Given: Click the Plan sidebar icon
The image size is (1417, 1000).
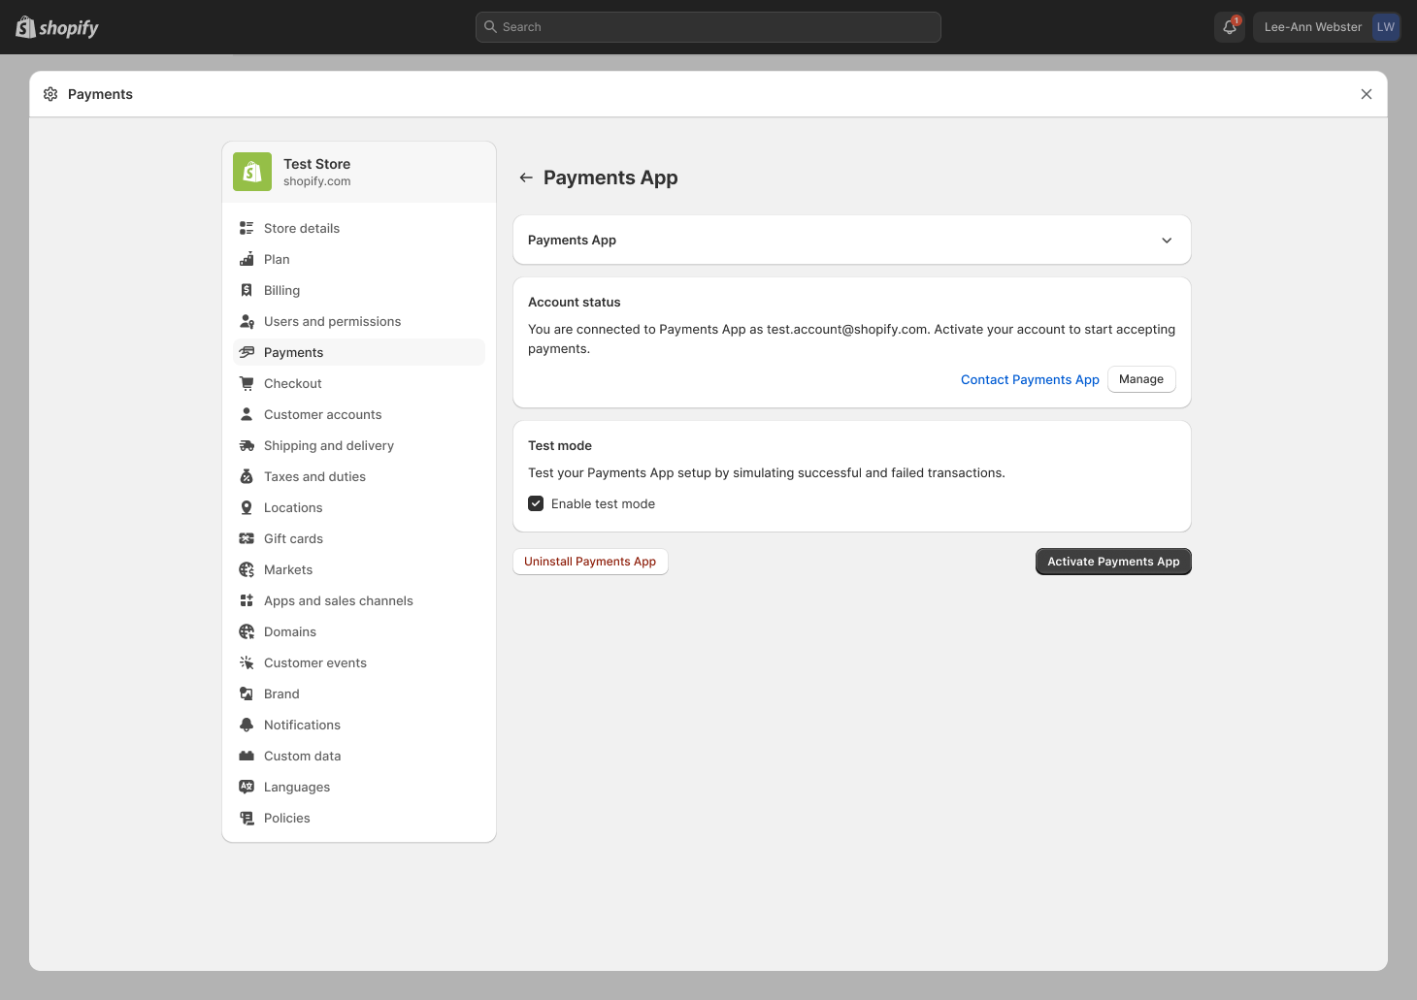Looking at the screenshot, I should [247, 259].
